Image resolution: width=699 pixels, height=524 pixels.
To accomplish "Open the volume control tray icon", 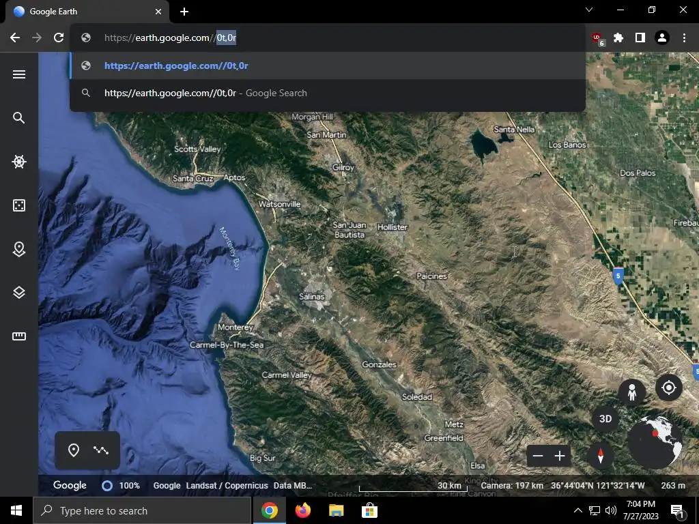I will (x=611, y=510).
